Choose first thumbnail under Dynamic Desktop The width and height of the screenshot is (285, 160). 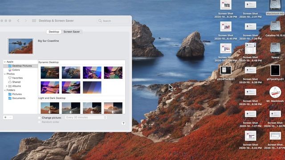50,72
